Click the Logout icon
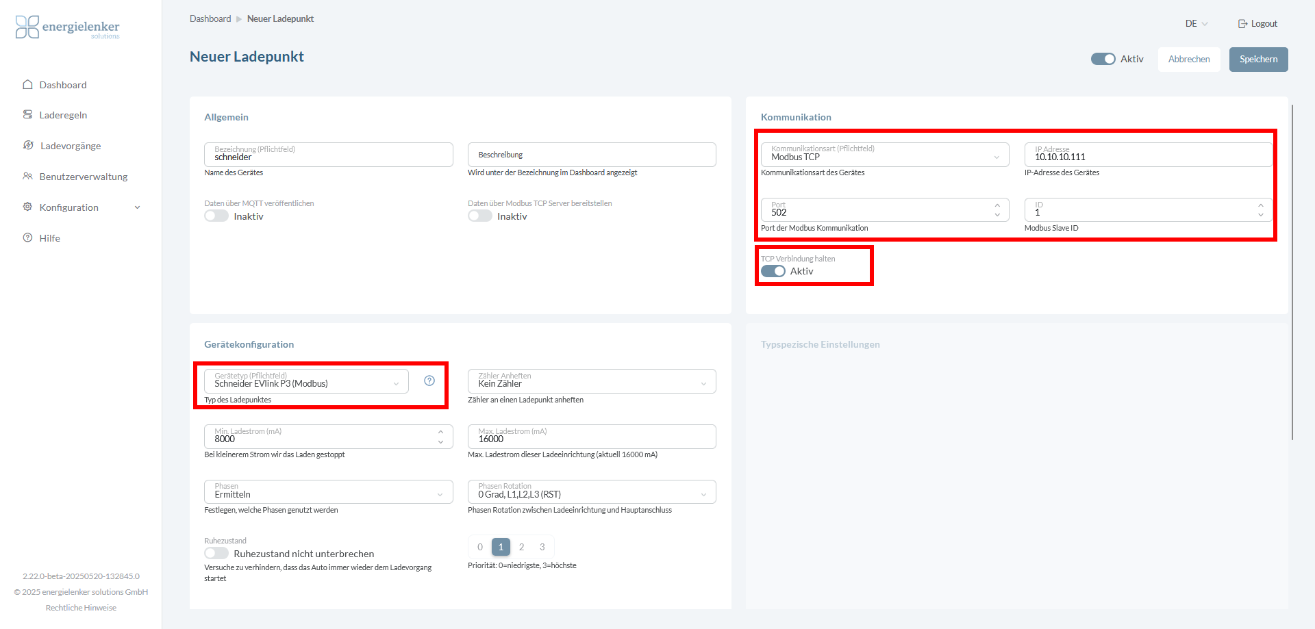The image size is (1315, 629). coord(1242,24)
